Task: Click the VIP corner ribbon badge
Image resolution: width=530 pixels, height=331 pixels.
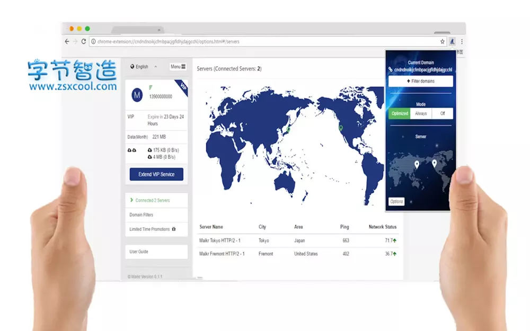Action: coord(182,87)
